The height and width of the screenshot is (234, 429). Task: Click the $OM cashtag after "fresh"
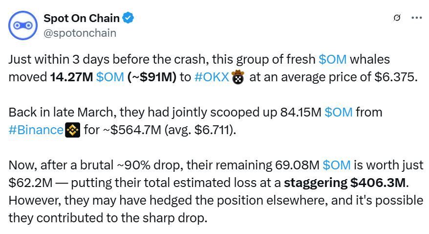332,59
